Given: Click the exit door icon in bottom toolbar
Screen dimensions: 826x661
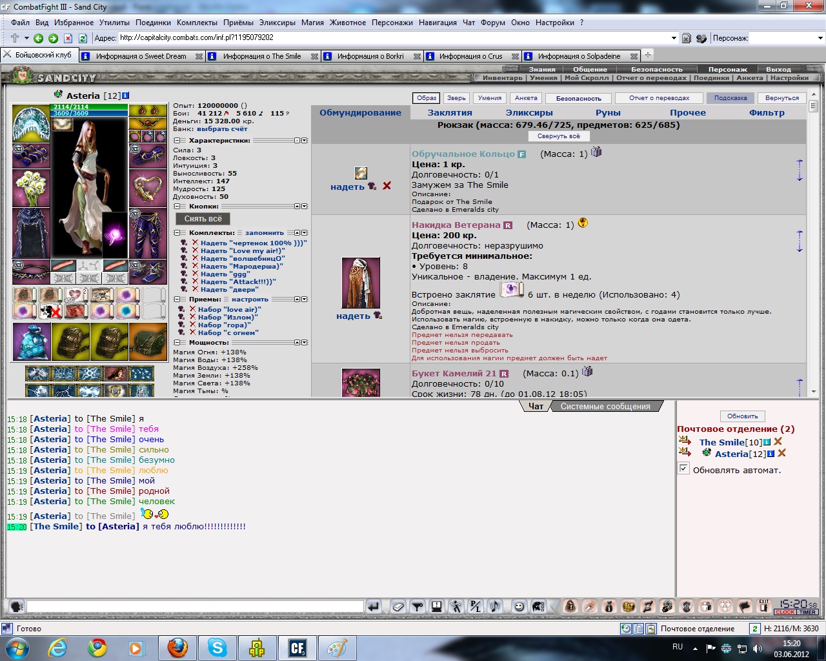Looking at the screenshot, I should pos(764,606).
